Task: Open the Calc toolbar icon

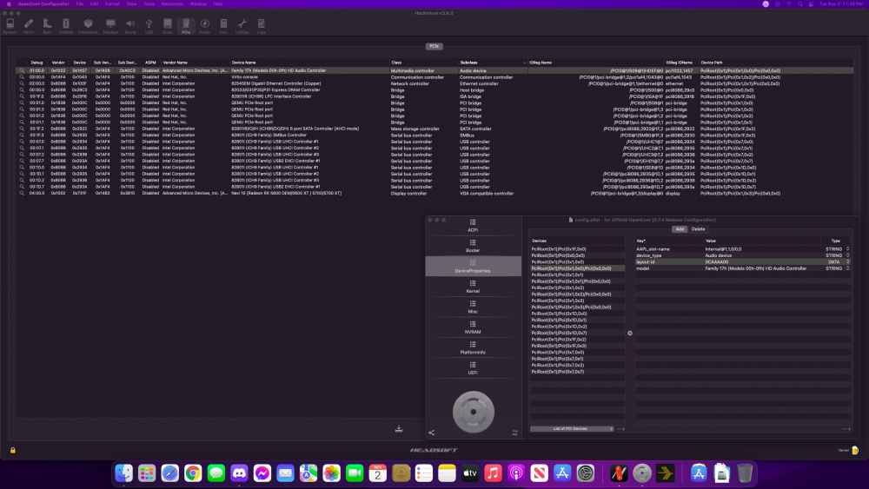Action: coord(223,26)
